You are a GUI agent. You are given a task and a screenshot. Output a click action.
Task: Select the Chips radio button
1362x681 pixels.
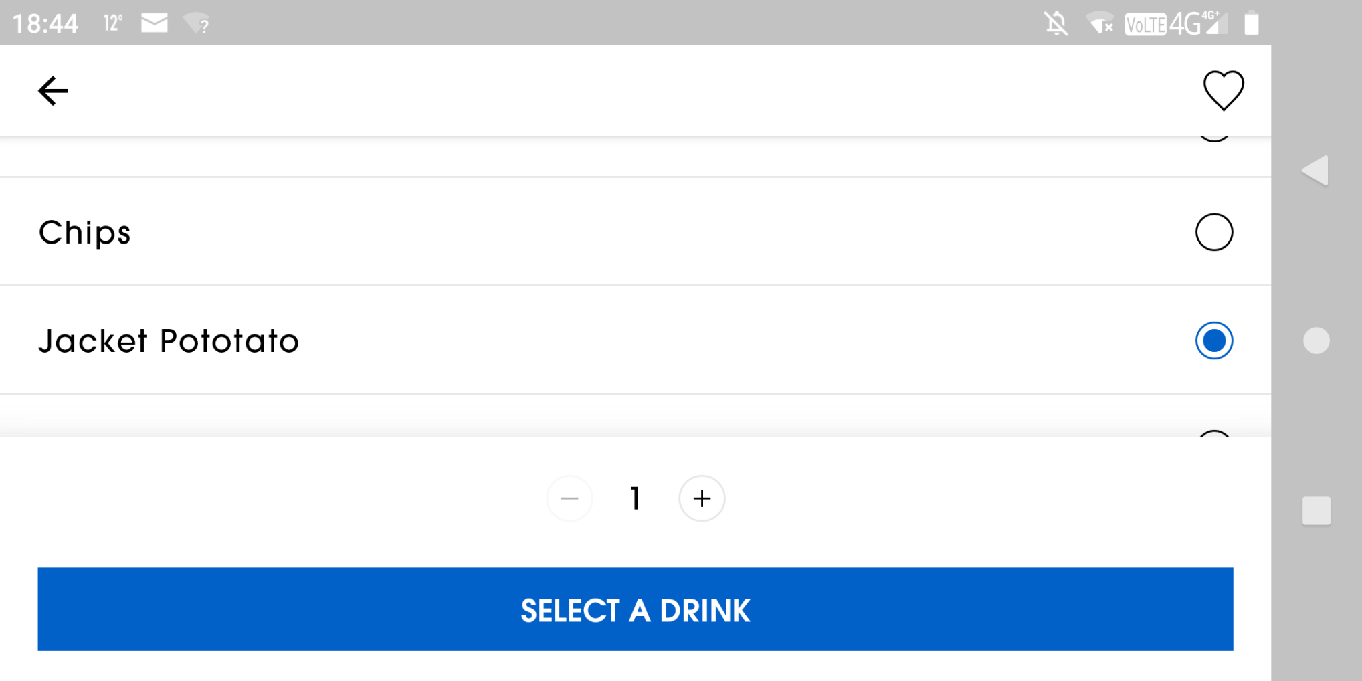point(1213,232)
